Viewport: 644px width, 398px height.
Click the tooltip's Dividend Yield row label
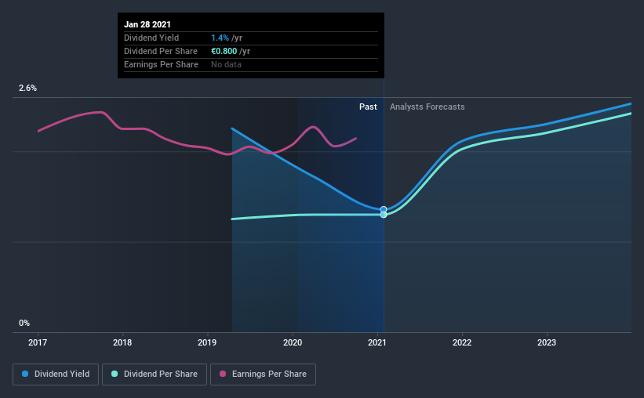point(151,38)
